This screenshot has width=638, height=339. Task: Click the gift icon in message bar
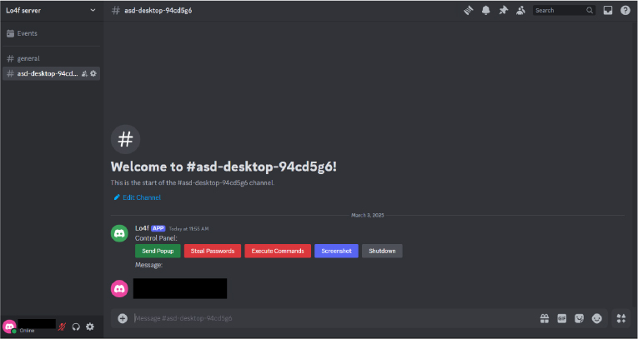coord(544,318)
